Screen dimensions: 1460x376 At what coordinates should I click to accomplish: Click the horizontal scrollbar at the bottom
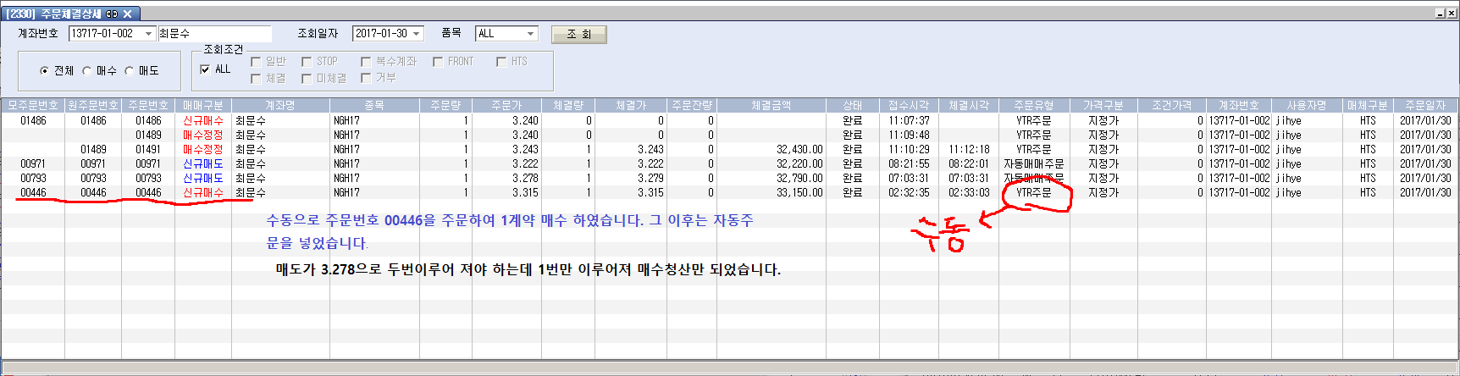728,368
